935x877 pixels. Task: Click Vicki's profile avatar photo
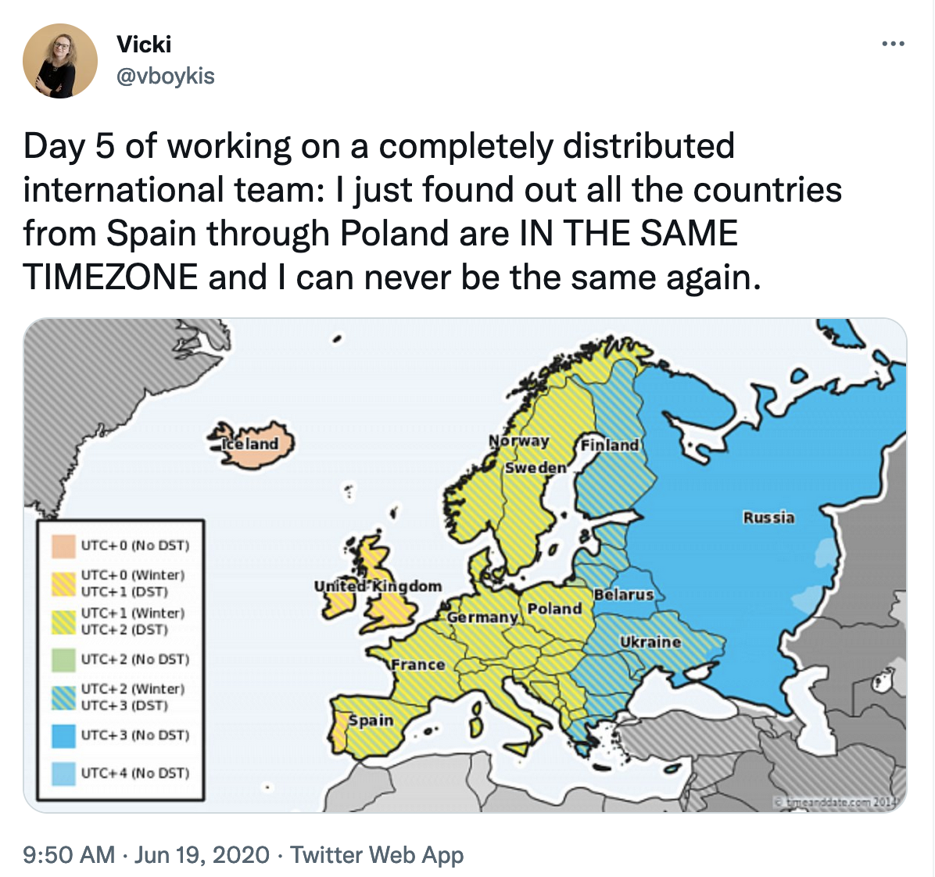point(59,61)
